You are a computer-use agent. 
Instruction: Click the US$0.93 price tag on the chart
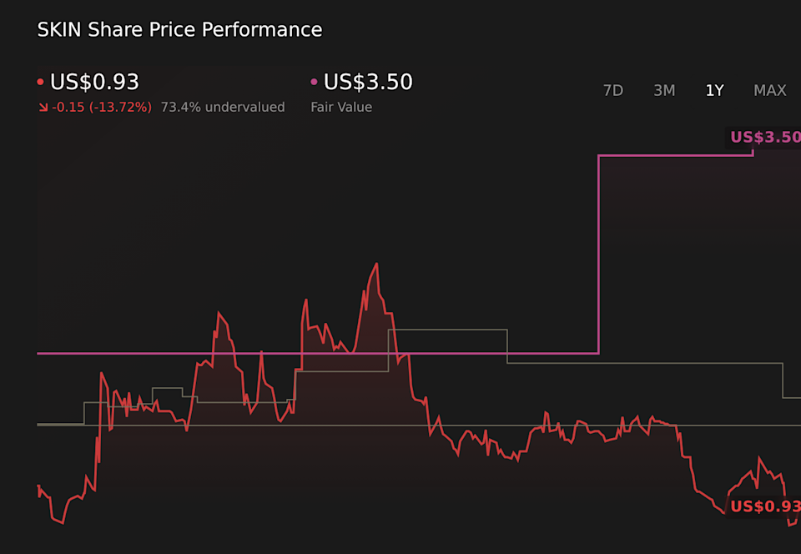coord(768,506)
